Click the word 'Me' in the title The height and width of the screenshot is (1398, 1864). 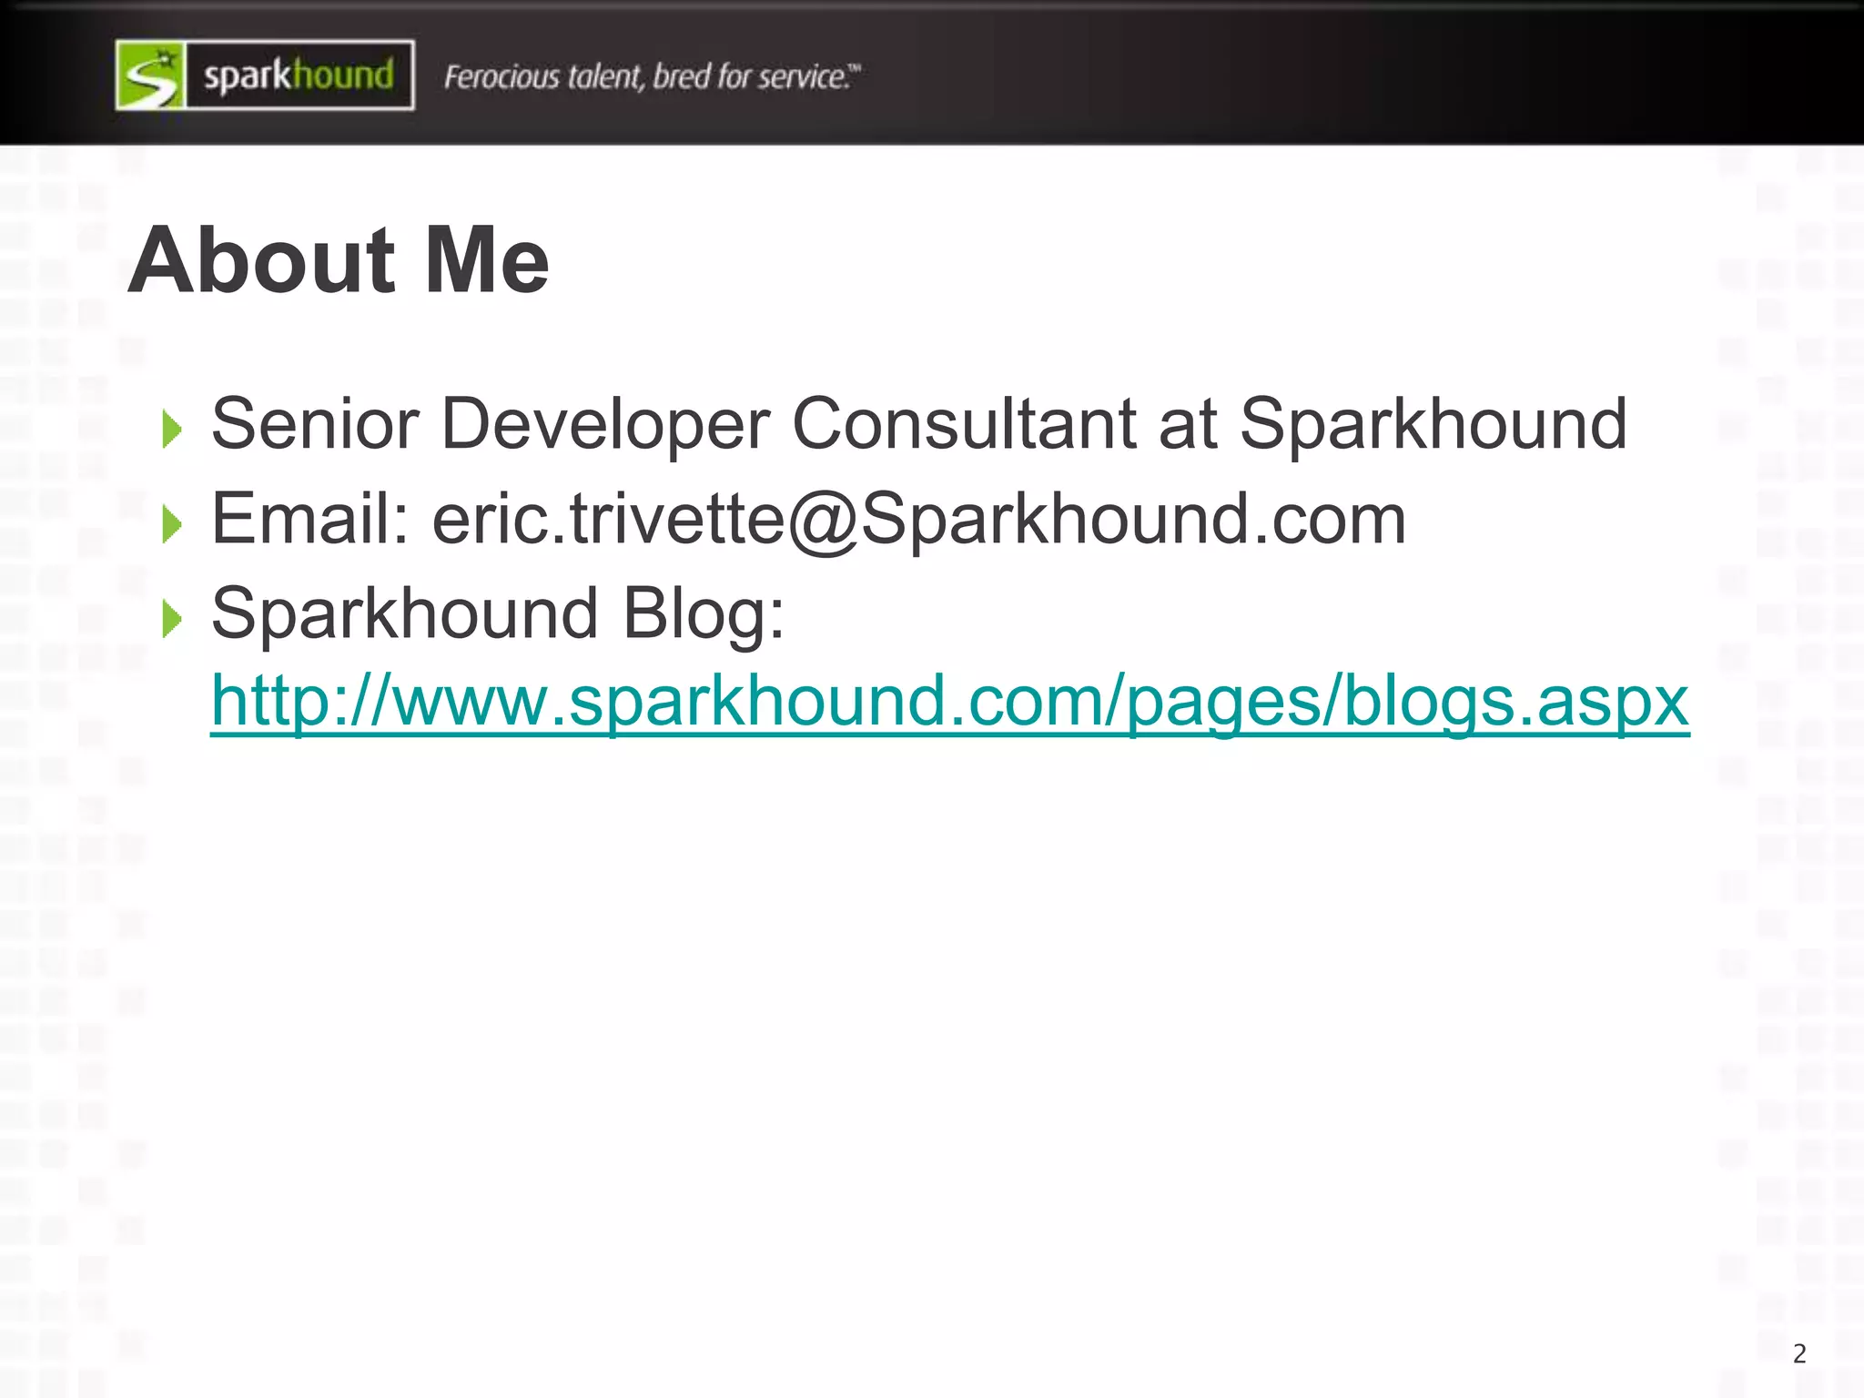(486, 261)
